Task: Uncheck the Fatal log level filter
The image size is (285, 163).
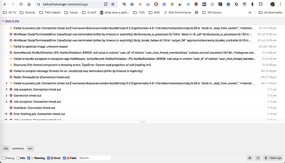Action: [64, 158]
